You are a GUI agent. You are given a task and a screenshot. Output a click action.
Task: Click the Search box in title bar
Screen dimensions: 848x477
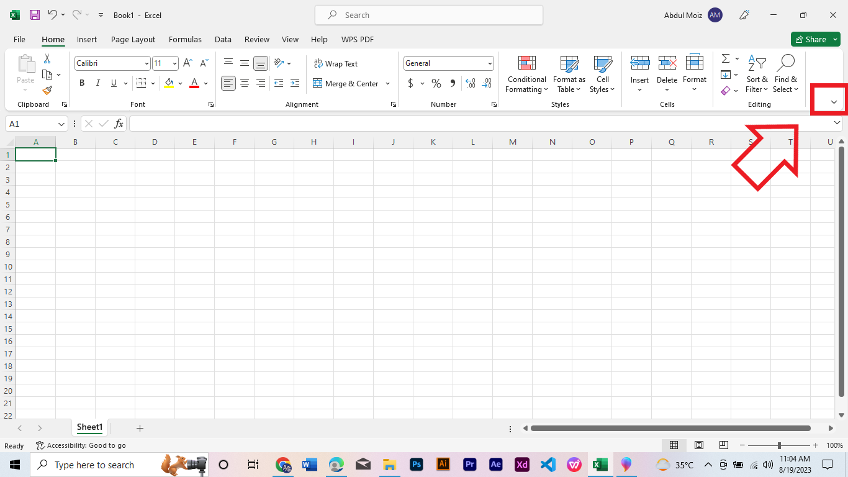point(429,15)
